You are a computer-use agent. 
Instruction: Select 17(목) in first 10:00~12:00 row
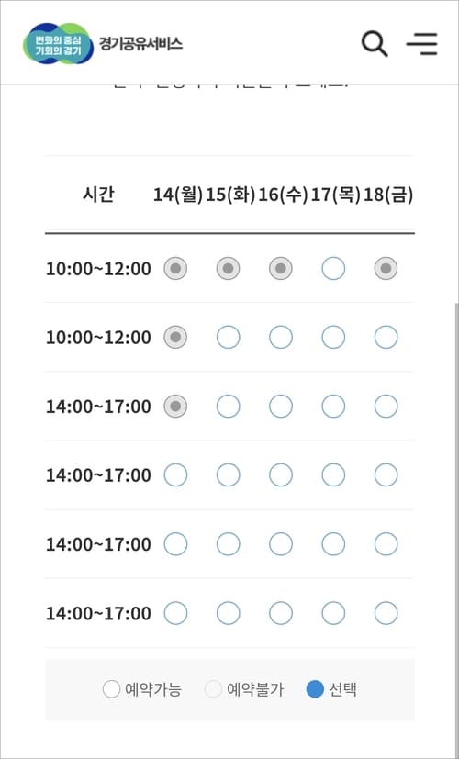(x=333, y=268)
